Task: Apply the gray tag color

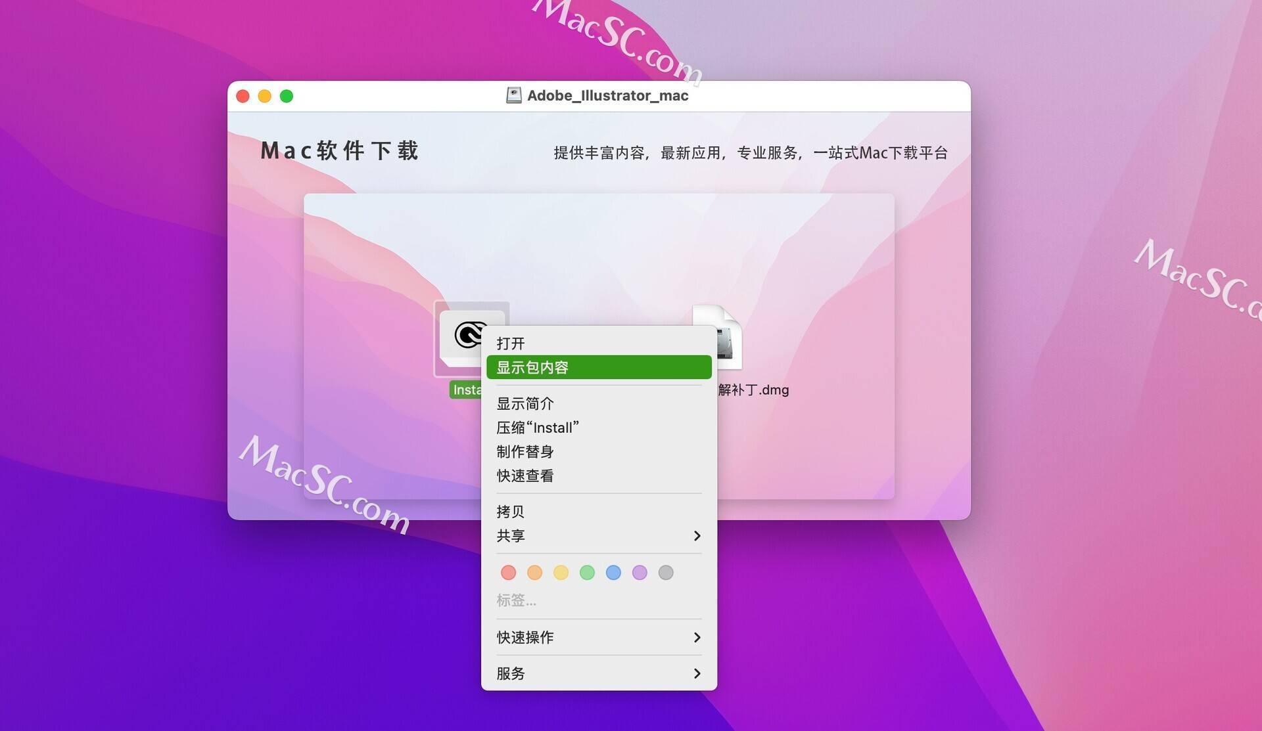Action: pyautogui.click(x=666, y=573)
